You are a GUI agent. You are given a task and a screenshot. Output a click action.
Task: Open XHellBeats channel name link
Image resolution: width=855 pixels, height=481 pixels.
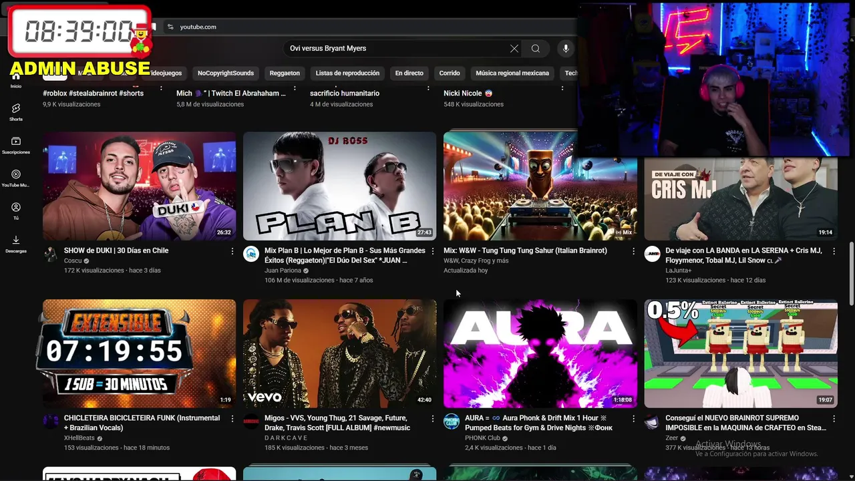80,438
